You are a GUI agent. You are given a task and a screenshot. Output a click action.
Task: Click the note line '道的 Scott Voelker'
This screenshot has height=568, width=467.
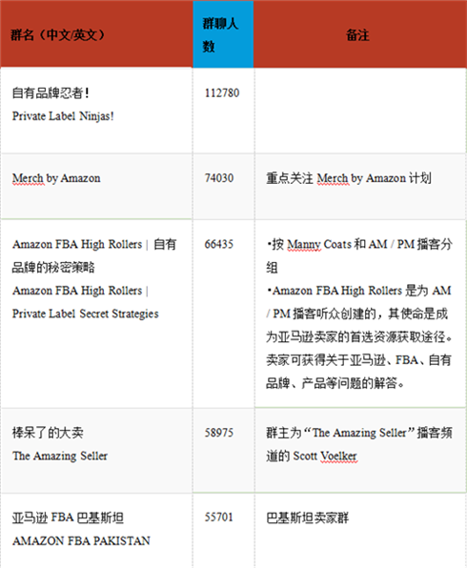(312, 456)
